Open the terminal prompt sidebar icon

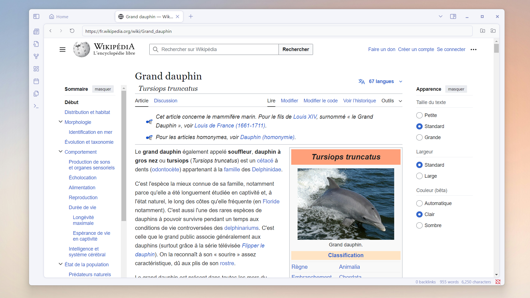pyautogui.click(x=36, y=106)
